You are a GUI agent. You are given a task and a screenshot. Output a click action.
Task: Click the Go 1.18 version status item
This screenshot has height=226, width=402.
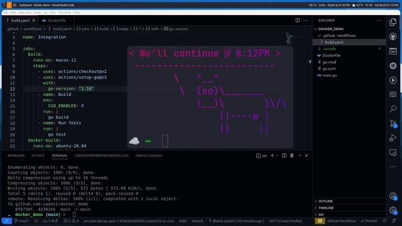tap(50, 221)
